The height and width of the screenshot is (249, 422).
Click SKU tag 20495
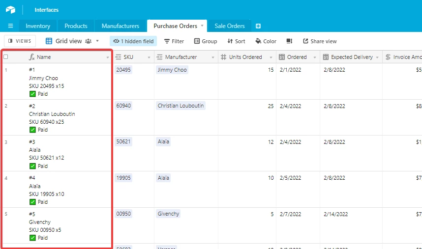point(123,70)
